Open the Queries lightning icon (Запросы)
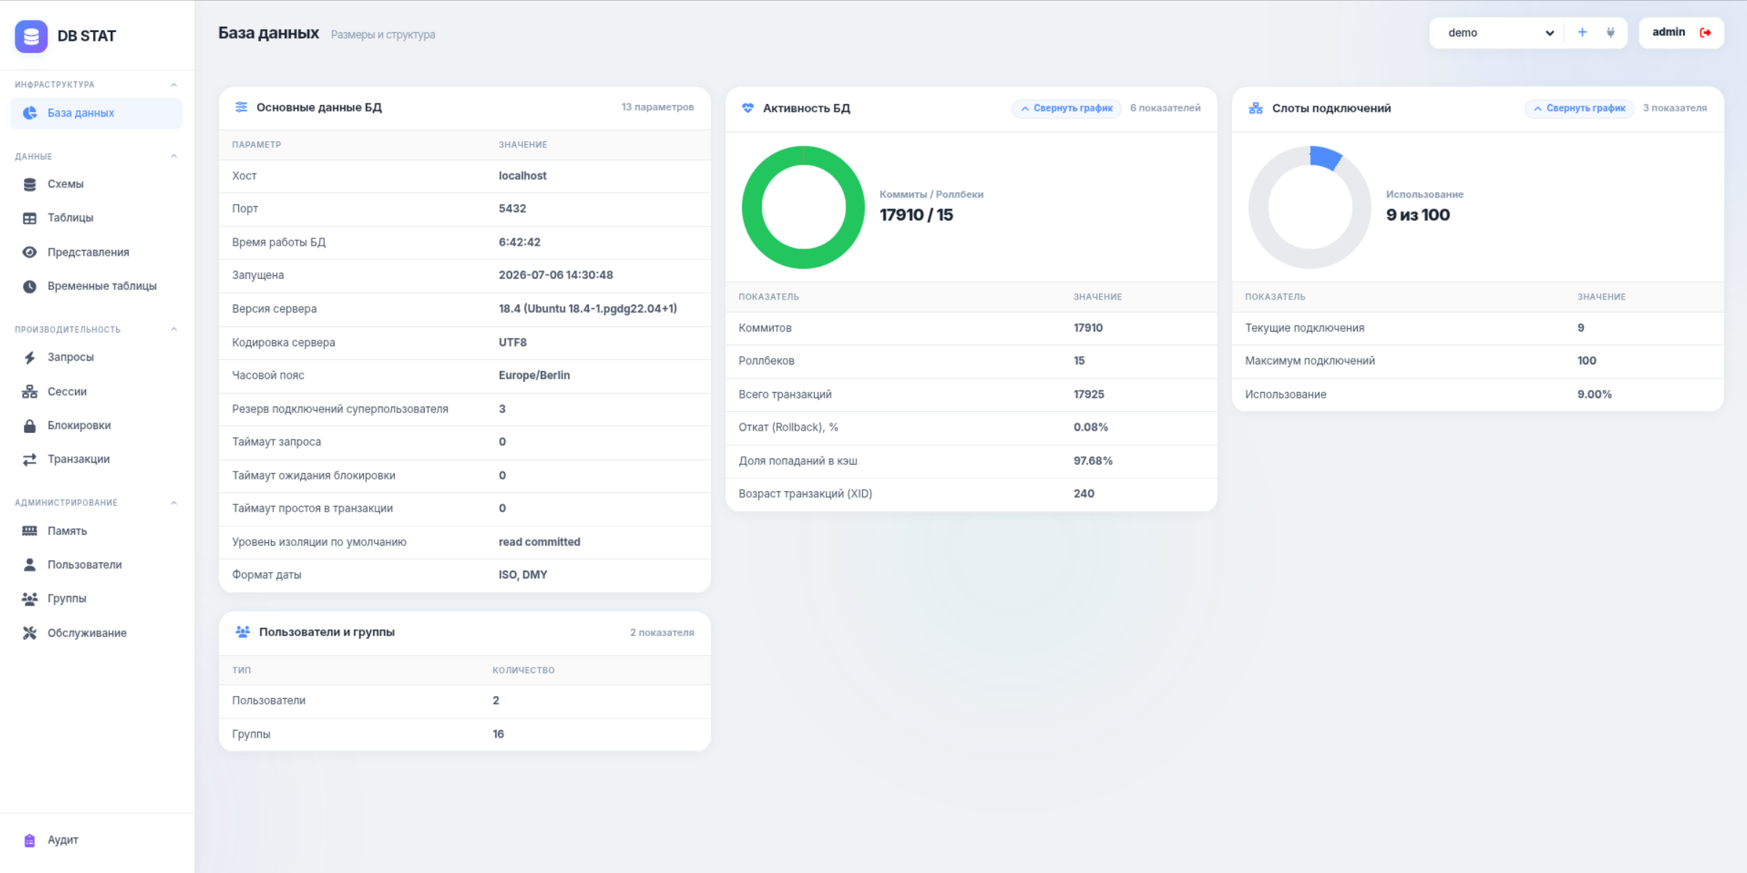 29,357
